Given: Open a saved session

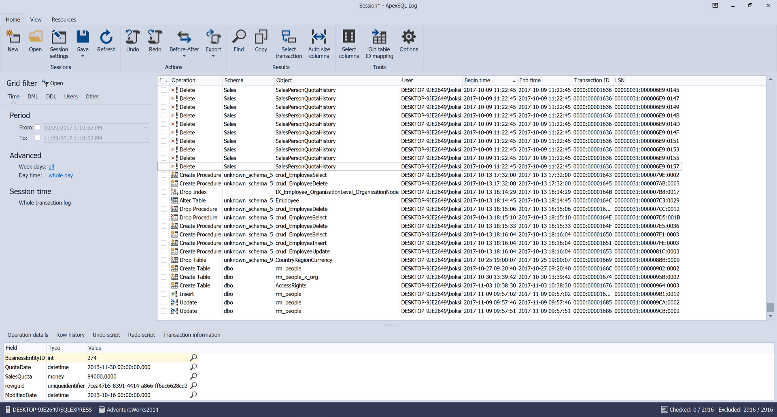Looking at the screenshot, I should [35, 40].
